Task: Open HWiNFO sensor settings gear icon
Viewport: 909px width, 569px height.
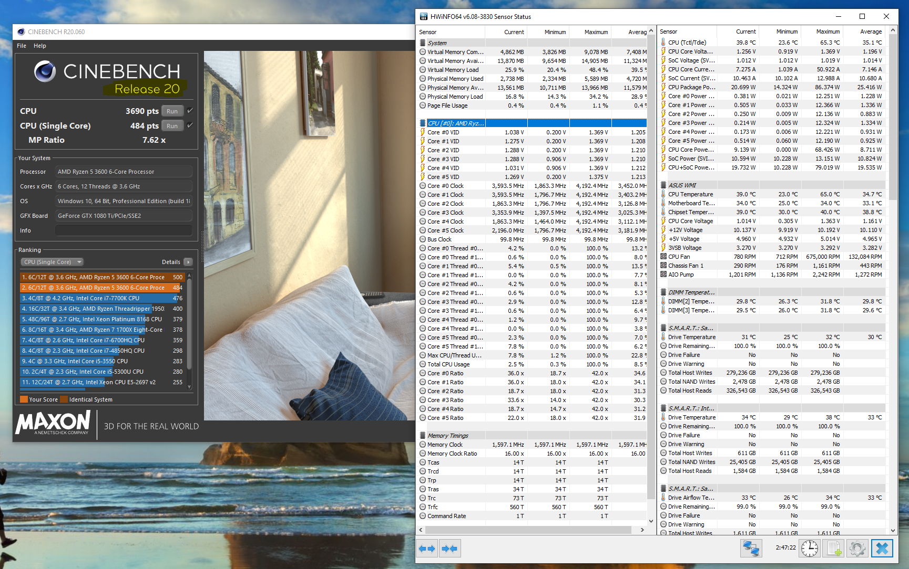Action: point(857,549)
